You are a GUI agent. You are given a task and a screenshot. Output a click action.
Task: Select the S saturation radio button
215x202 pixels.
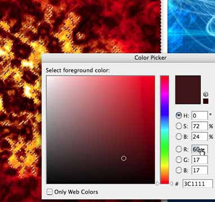[x=178, y=126]
